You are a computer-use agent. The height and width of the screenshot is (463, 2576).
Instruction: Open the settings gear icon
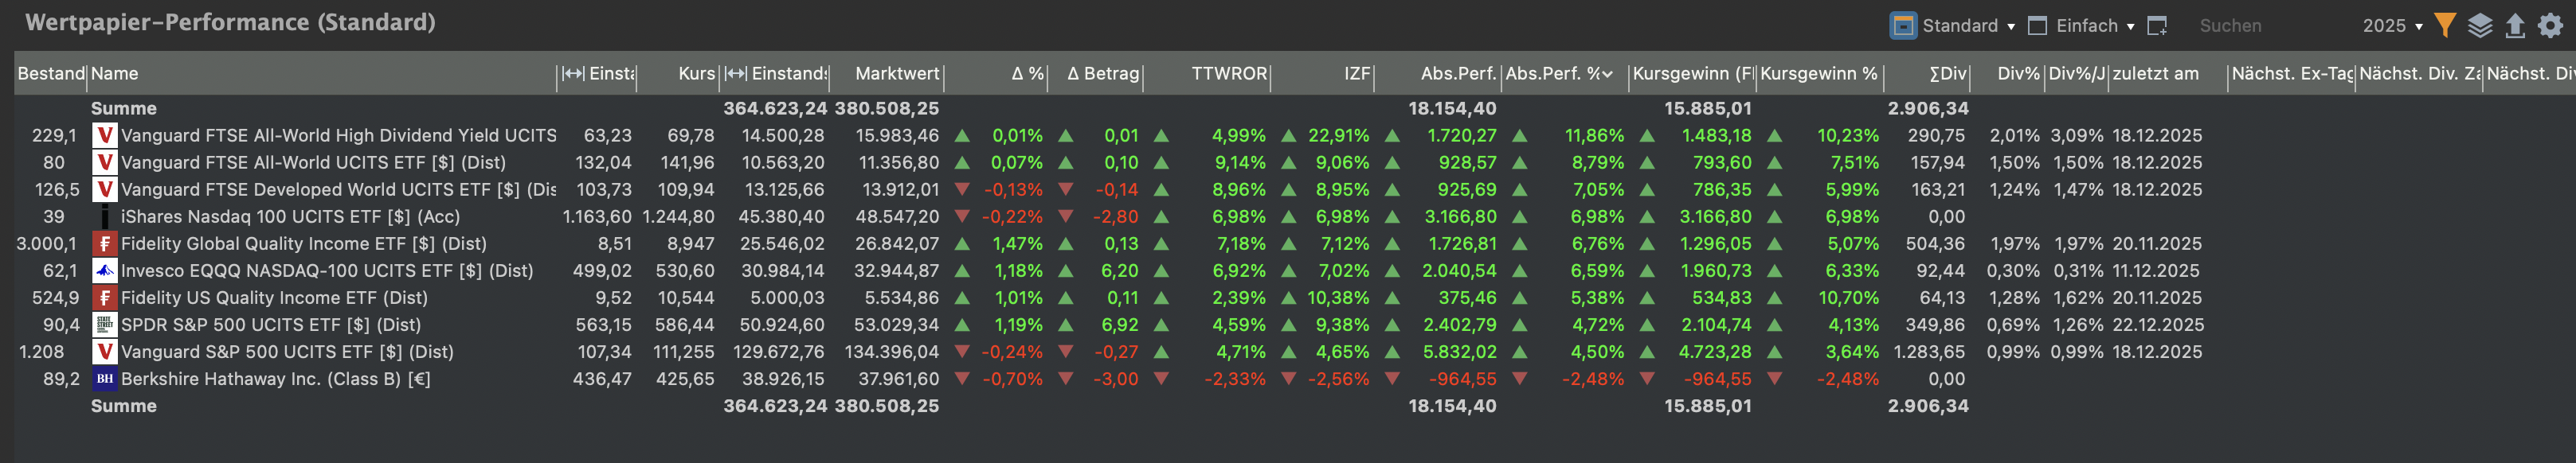(2550, 26)
